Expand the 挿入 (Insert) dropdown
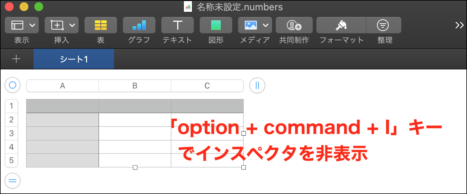This screenshot has width=467, height=194. tap(61, 25)
